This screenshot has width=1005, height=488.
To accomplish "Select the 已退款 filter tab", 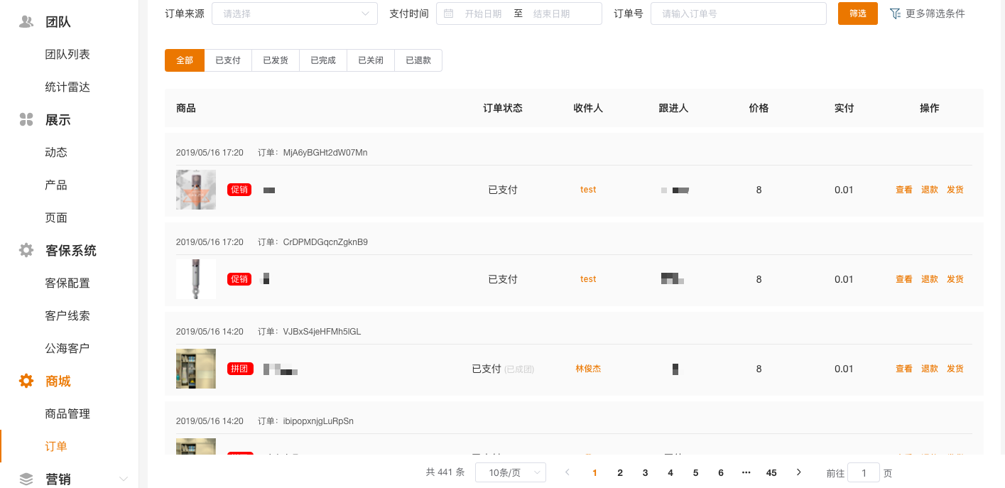I will tap(418, 60).
